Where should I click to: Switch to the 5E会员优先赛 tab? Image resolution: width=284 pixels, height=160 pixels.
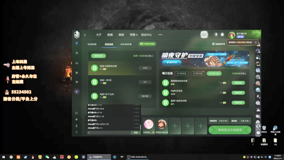pyautogui.click(x=126, y=44)
